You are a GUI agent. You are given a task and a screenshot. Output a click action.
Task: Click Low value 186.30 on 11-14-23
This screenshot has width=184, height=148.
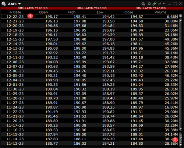[x=109, y=139]
